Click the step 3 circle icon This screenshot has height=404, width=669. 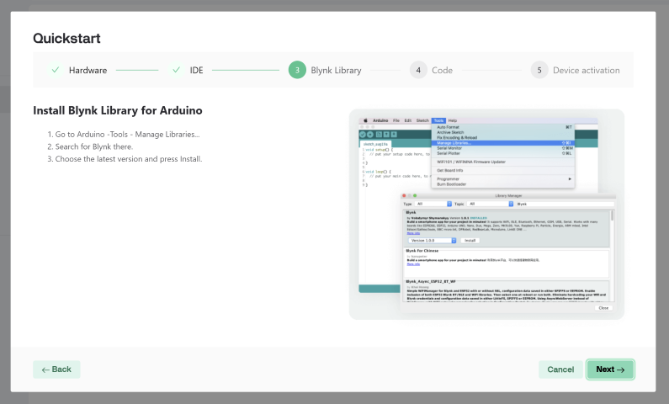tap(297, 70)
